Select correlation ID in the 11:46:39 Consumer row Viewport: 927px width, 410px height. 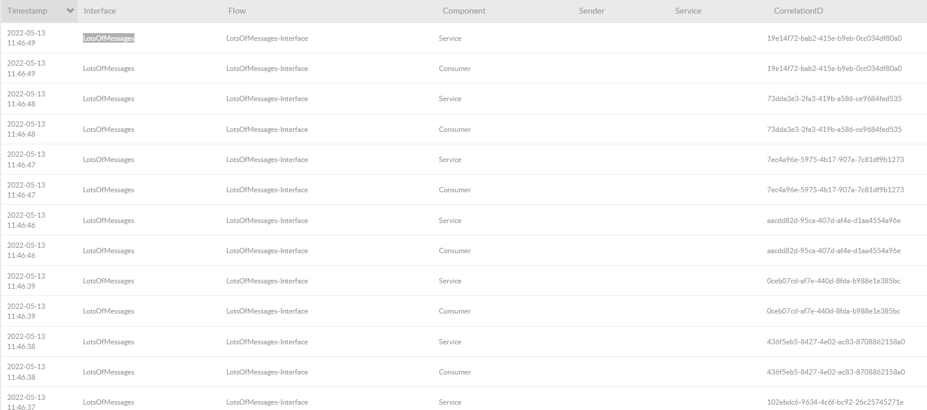pos(833,311)
